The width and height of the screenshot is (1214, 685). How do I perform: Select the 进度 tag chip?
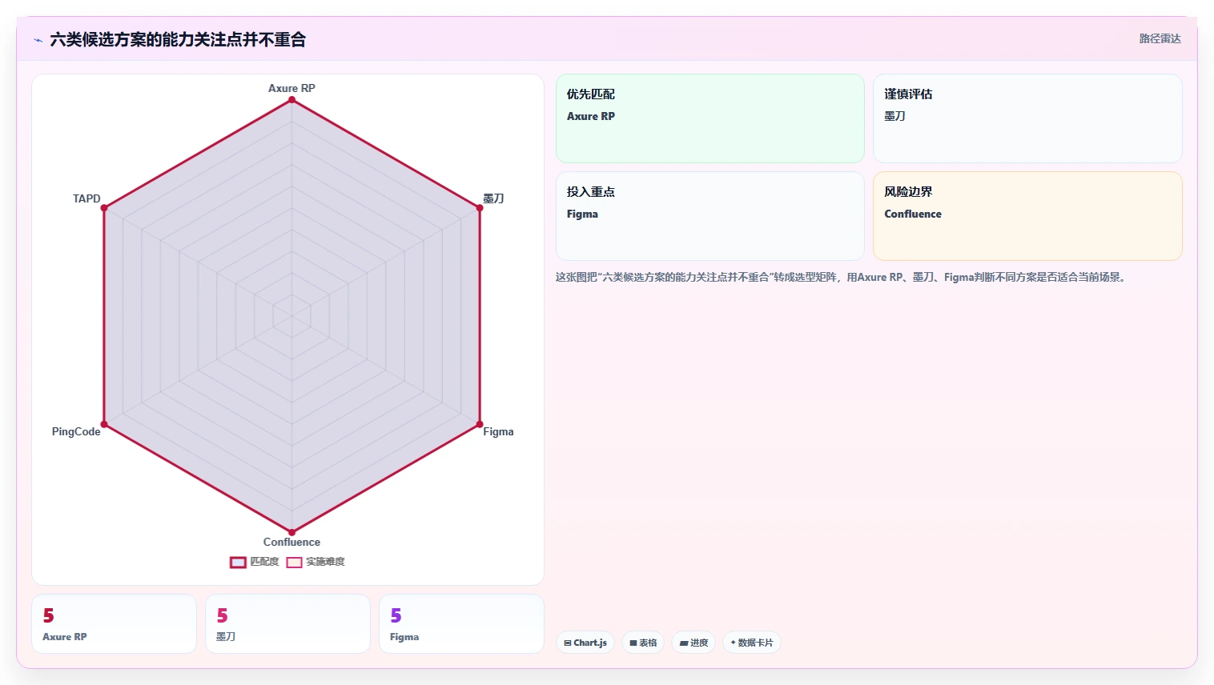click(693, 643)
